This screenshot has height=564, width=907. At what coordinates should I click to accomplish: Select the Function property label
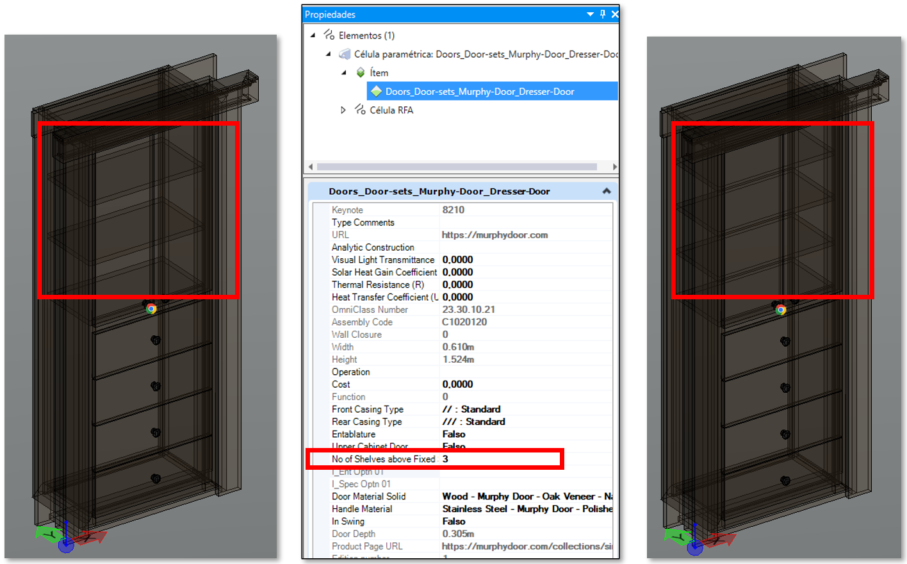pyautogui.click(x=348, y=397)
